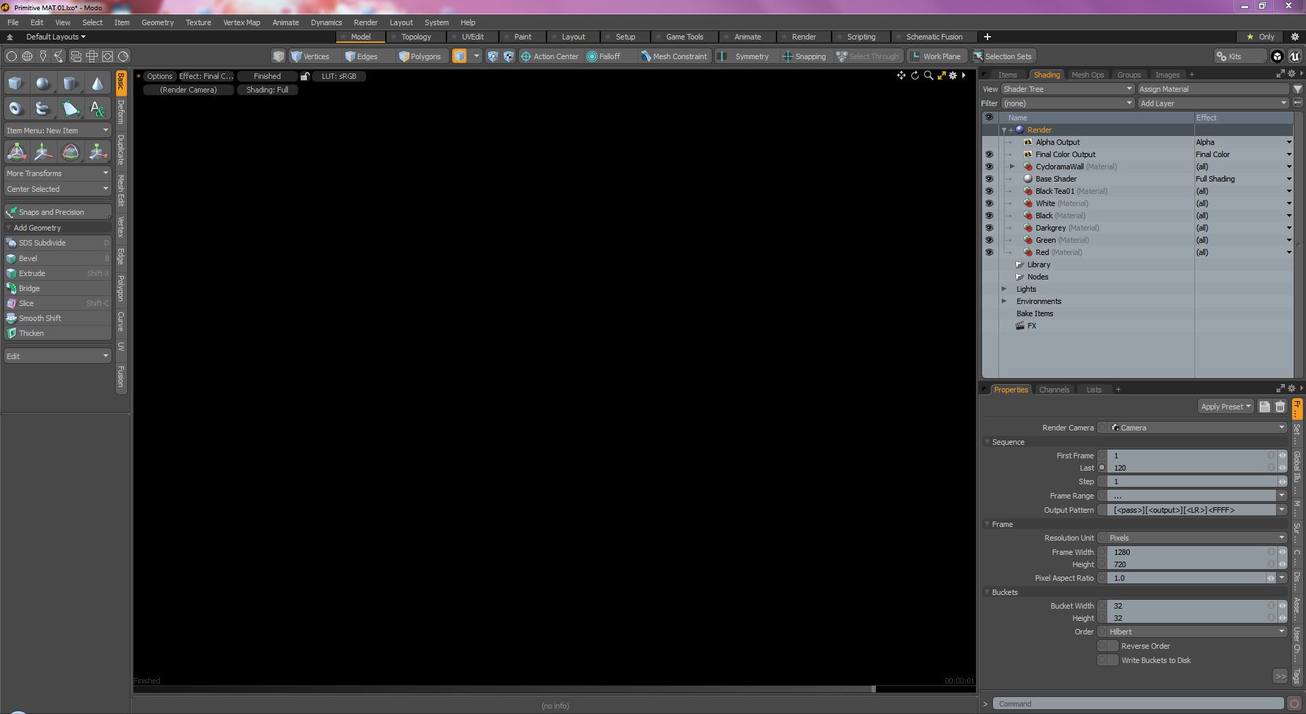Select the Cube primitive tool
The height and width of the screenshot is (714, 1306).
(x=16, y=84)
